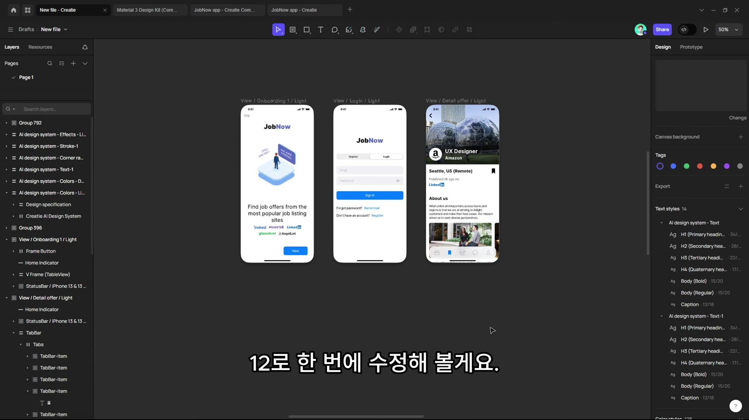The height and width of the screenshot is (420, 749).
Task: Go to Figma home icon
Action: coord(14,10)
